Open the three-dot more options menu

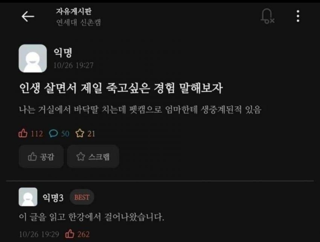tap(298, 16)
